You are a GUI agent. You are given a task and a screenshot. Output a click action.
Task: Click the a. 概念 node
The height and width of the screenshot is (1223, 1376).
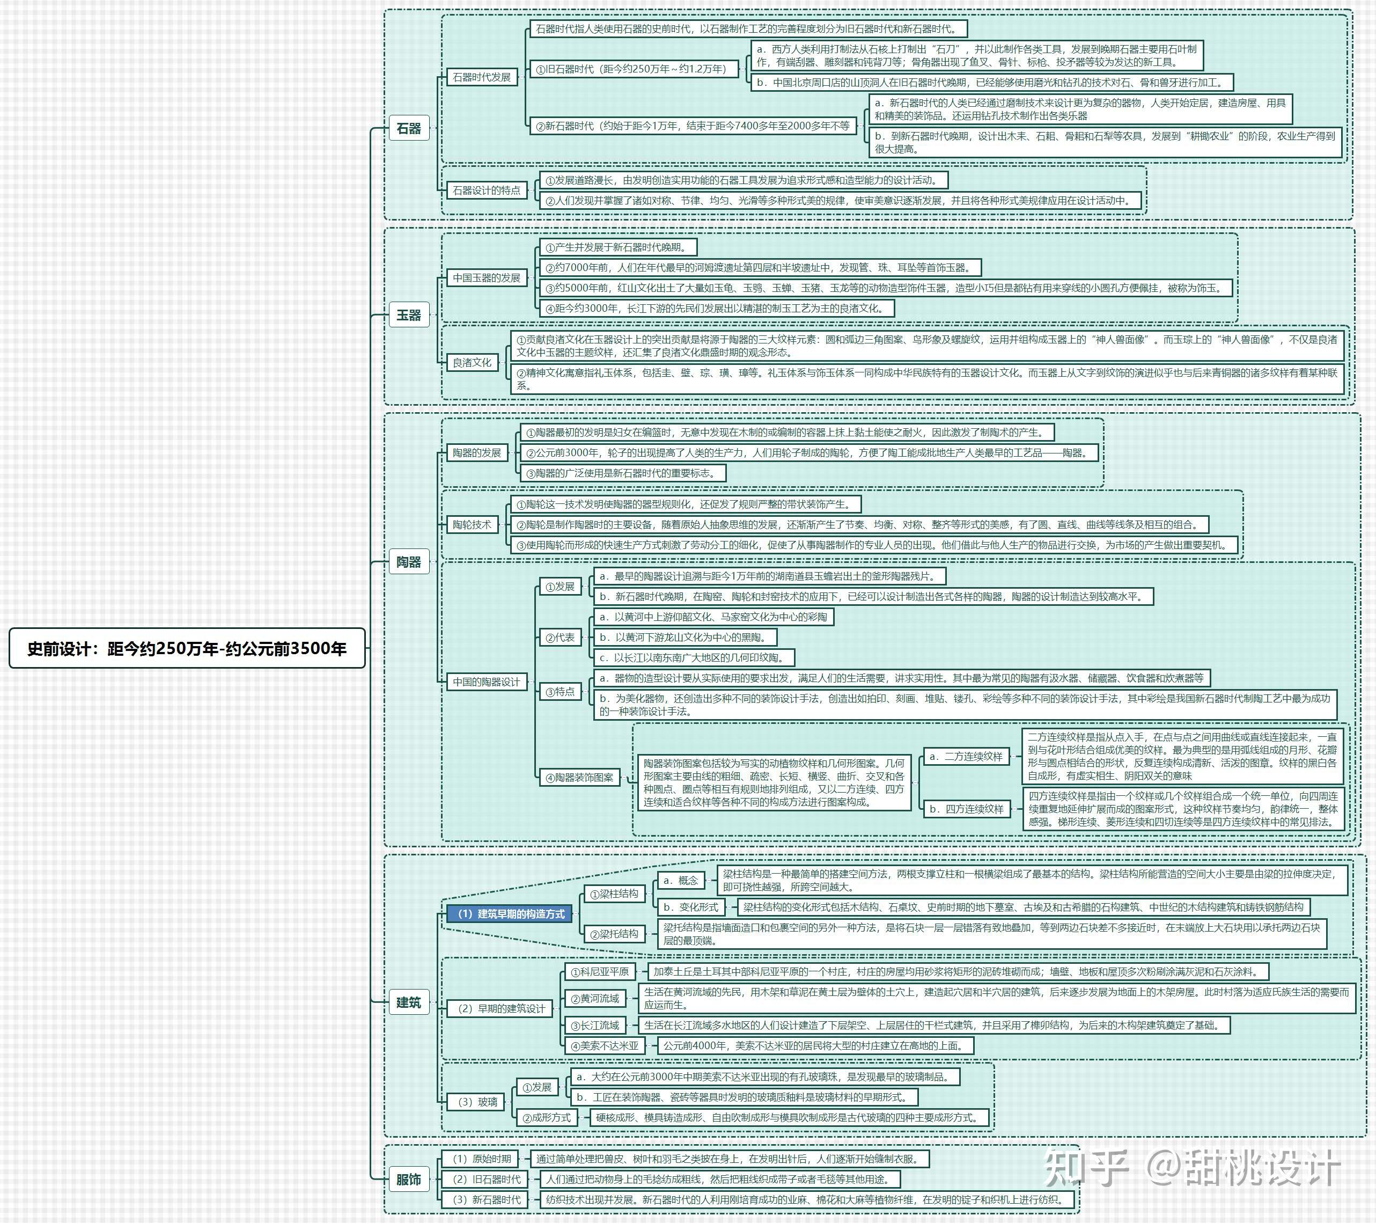pyautogui.click(x=681, y=880)
